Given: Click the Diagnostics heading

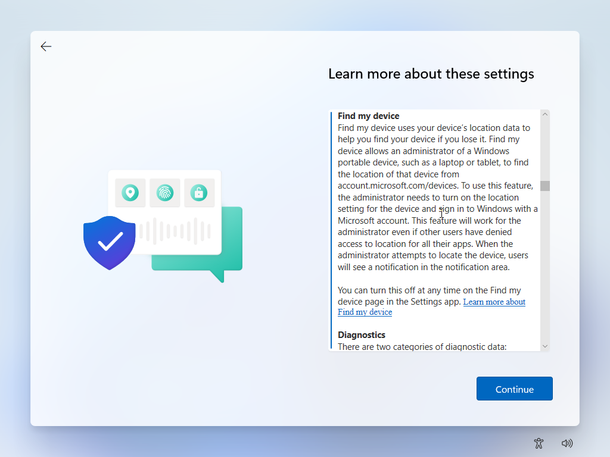Looking at the screenshot, I should [x=361, y=334].
